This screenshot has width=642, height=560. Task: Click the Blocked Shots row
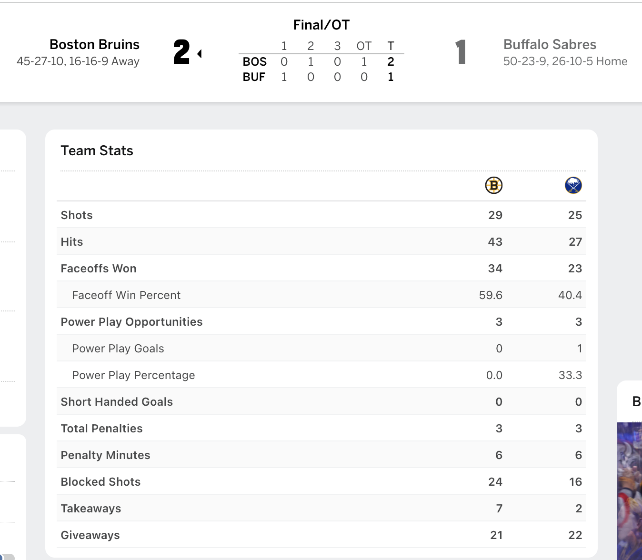tap(321, 481)
